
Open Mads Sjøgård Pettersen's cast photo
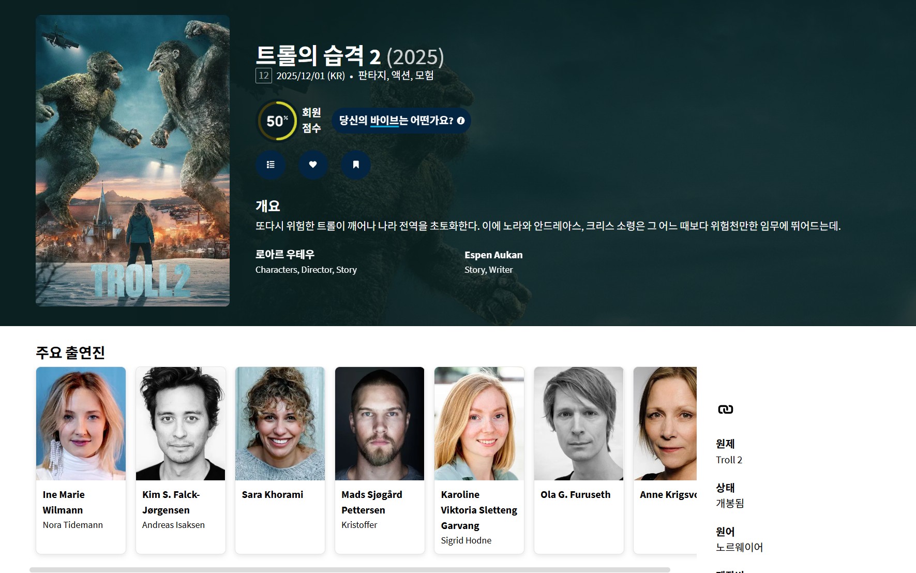point(380,423)
